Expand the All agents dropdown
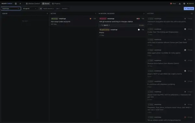Image resolution: width=195 pixels, height=123 pixels. [30, 8]
